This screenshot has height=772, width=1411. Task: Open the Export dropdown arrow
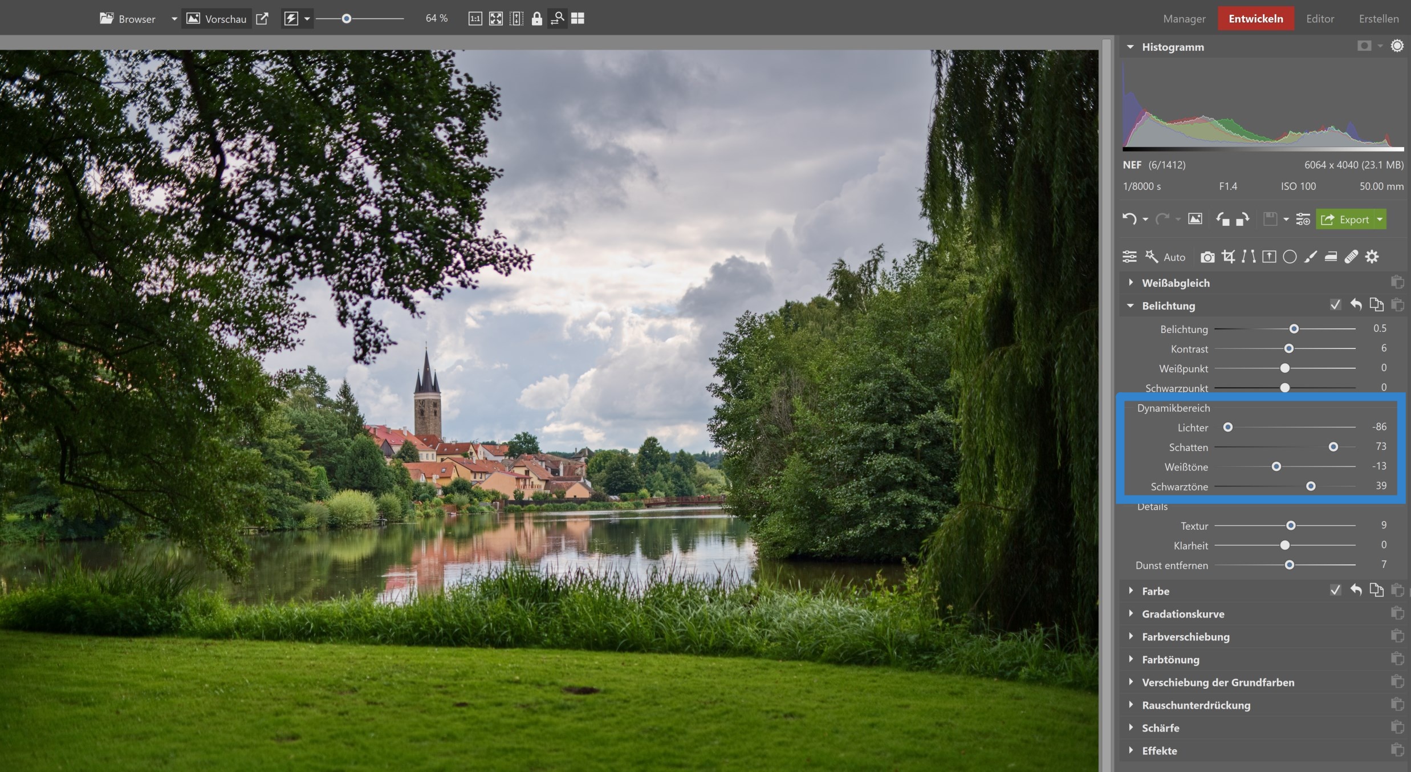[x=1380, y=220]
